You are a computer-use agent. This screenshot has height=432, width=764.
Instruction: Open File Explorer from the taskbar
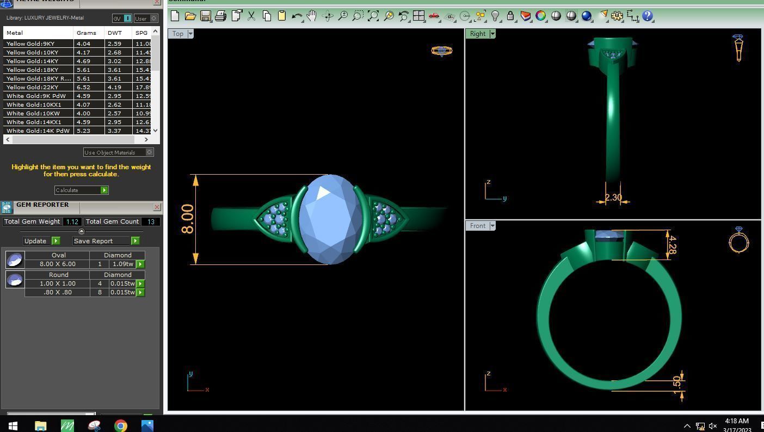(41, 425)
